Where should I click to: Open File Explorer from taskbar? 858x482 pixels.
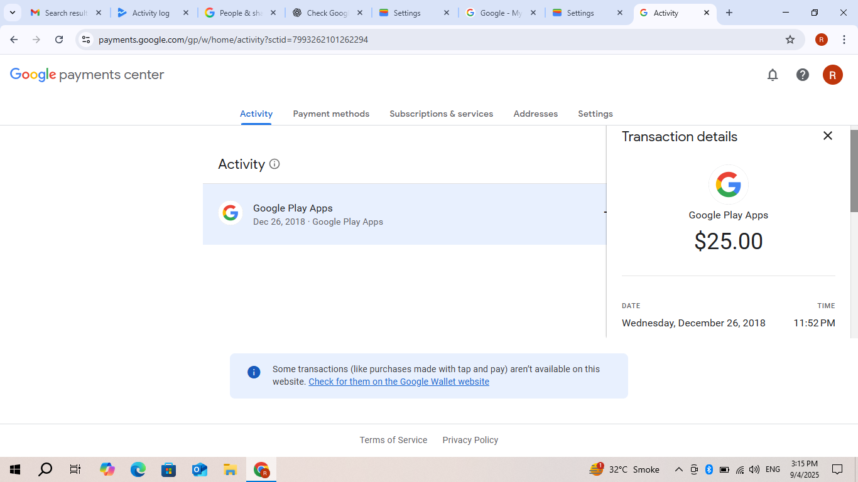[230, 469]
